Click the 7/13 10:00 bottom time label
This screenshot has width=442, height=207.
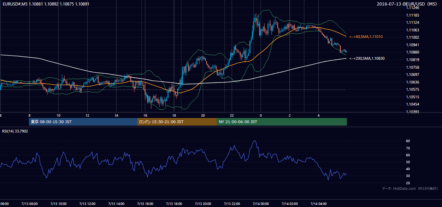pyautogui.click(x=58, y=204)
